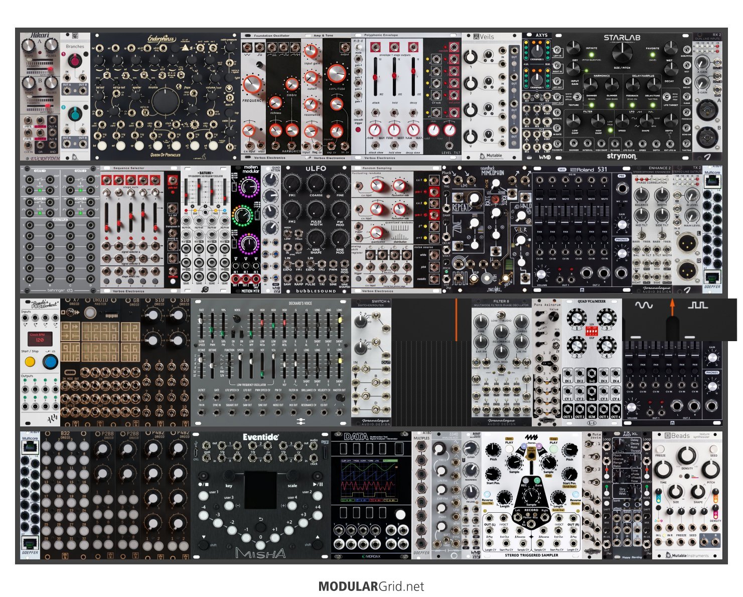This screenshot has width=743, height=597.
Task: Click the timbre knob on Foundation Oscillator
Action: pyautogui.click(x=291, y=84)
